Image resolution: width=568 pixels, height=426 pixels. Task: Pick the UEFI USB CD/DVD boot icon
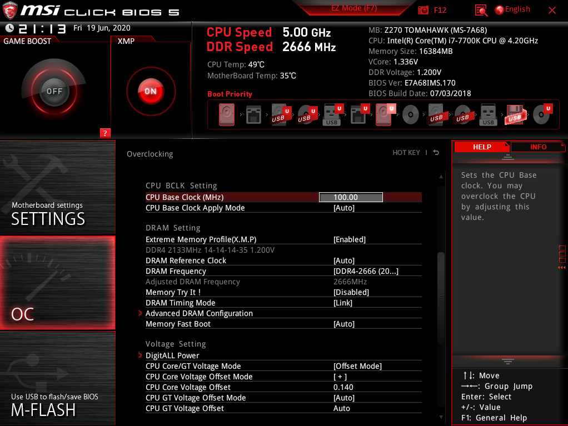(307, 115)
